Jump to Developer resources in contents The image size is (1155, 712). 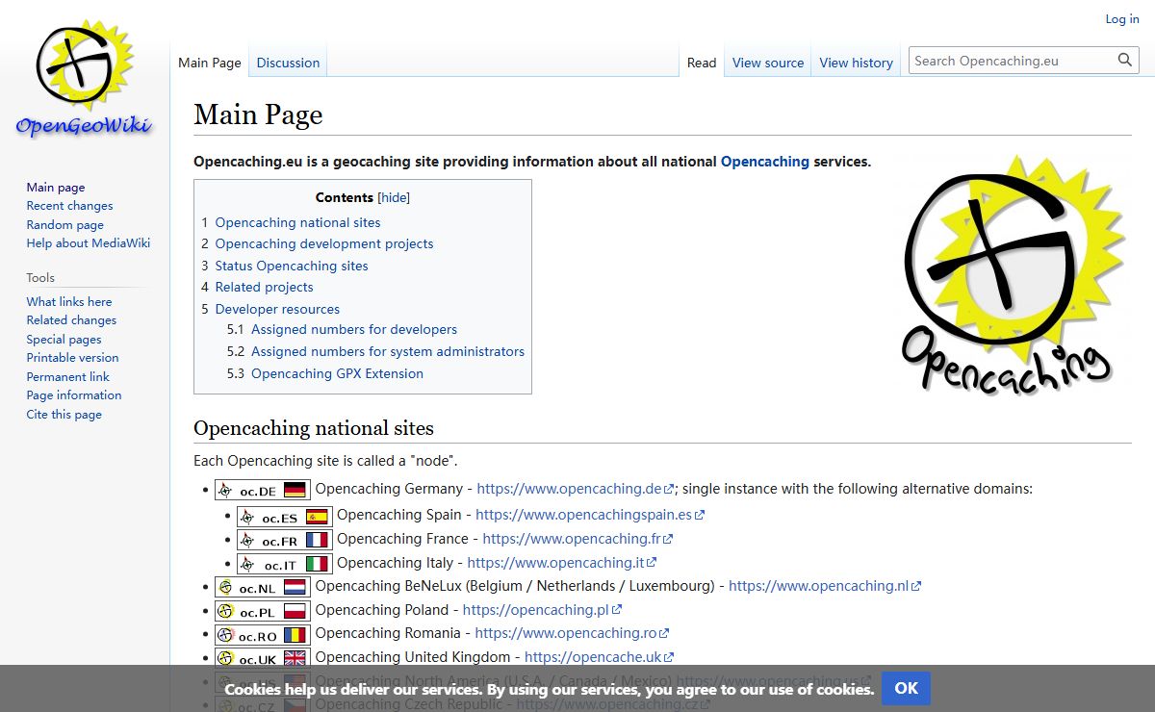point(277,310)
